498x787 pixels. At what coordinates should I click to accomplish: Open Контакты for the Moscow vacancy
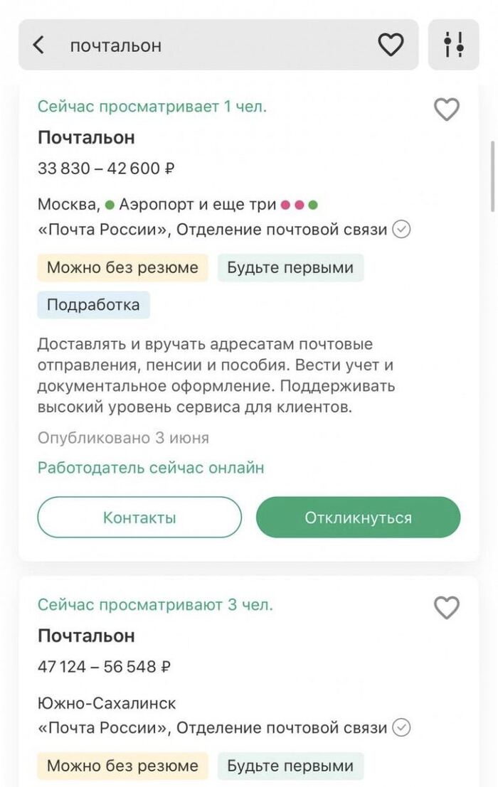[139, 517]
